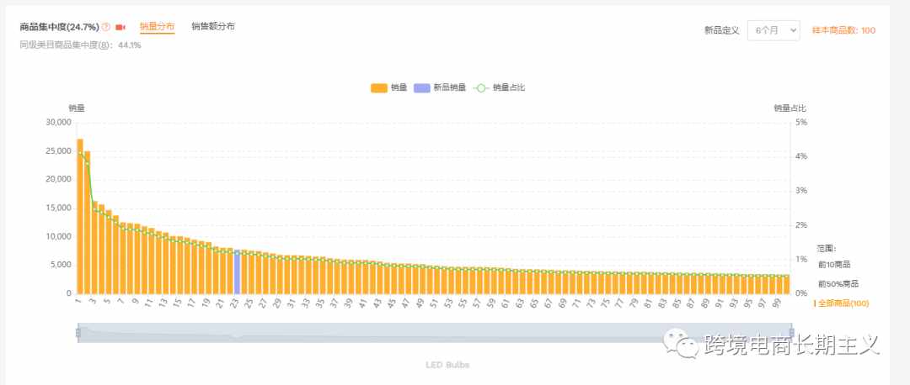This screenshot has height=385, width=910.
Task: Toggle the green 销量占比 legend line series
Action: click(x=500, y=88)
